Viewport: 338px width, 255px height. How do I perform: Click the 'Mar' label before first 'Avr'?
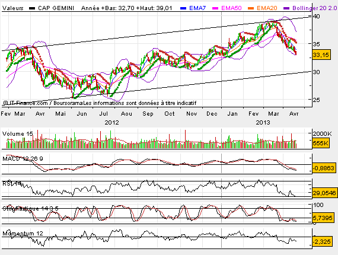(20, 114)
